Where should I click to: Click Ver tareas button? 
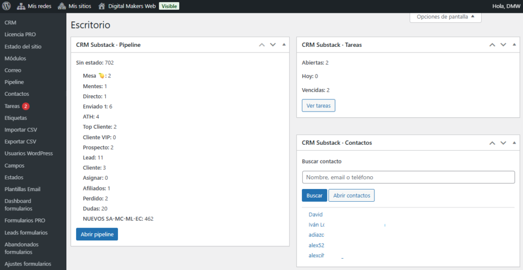(319, 105)
